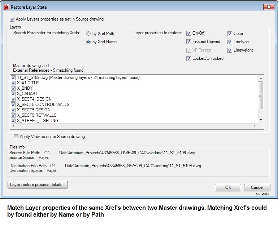This screenshot has height=235, width=278.
Task: Toggle Apply Layers properties as set in Source drawing
Action: (x=12, y=19)
